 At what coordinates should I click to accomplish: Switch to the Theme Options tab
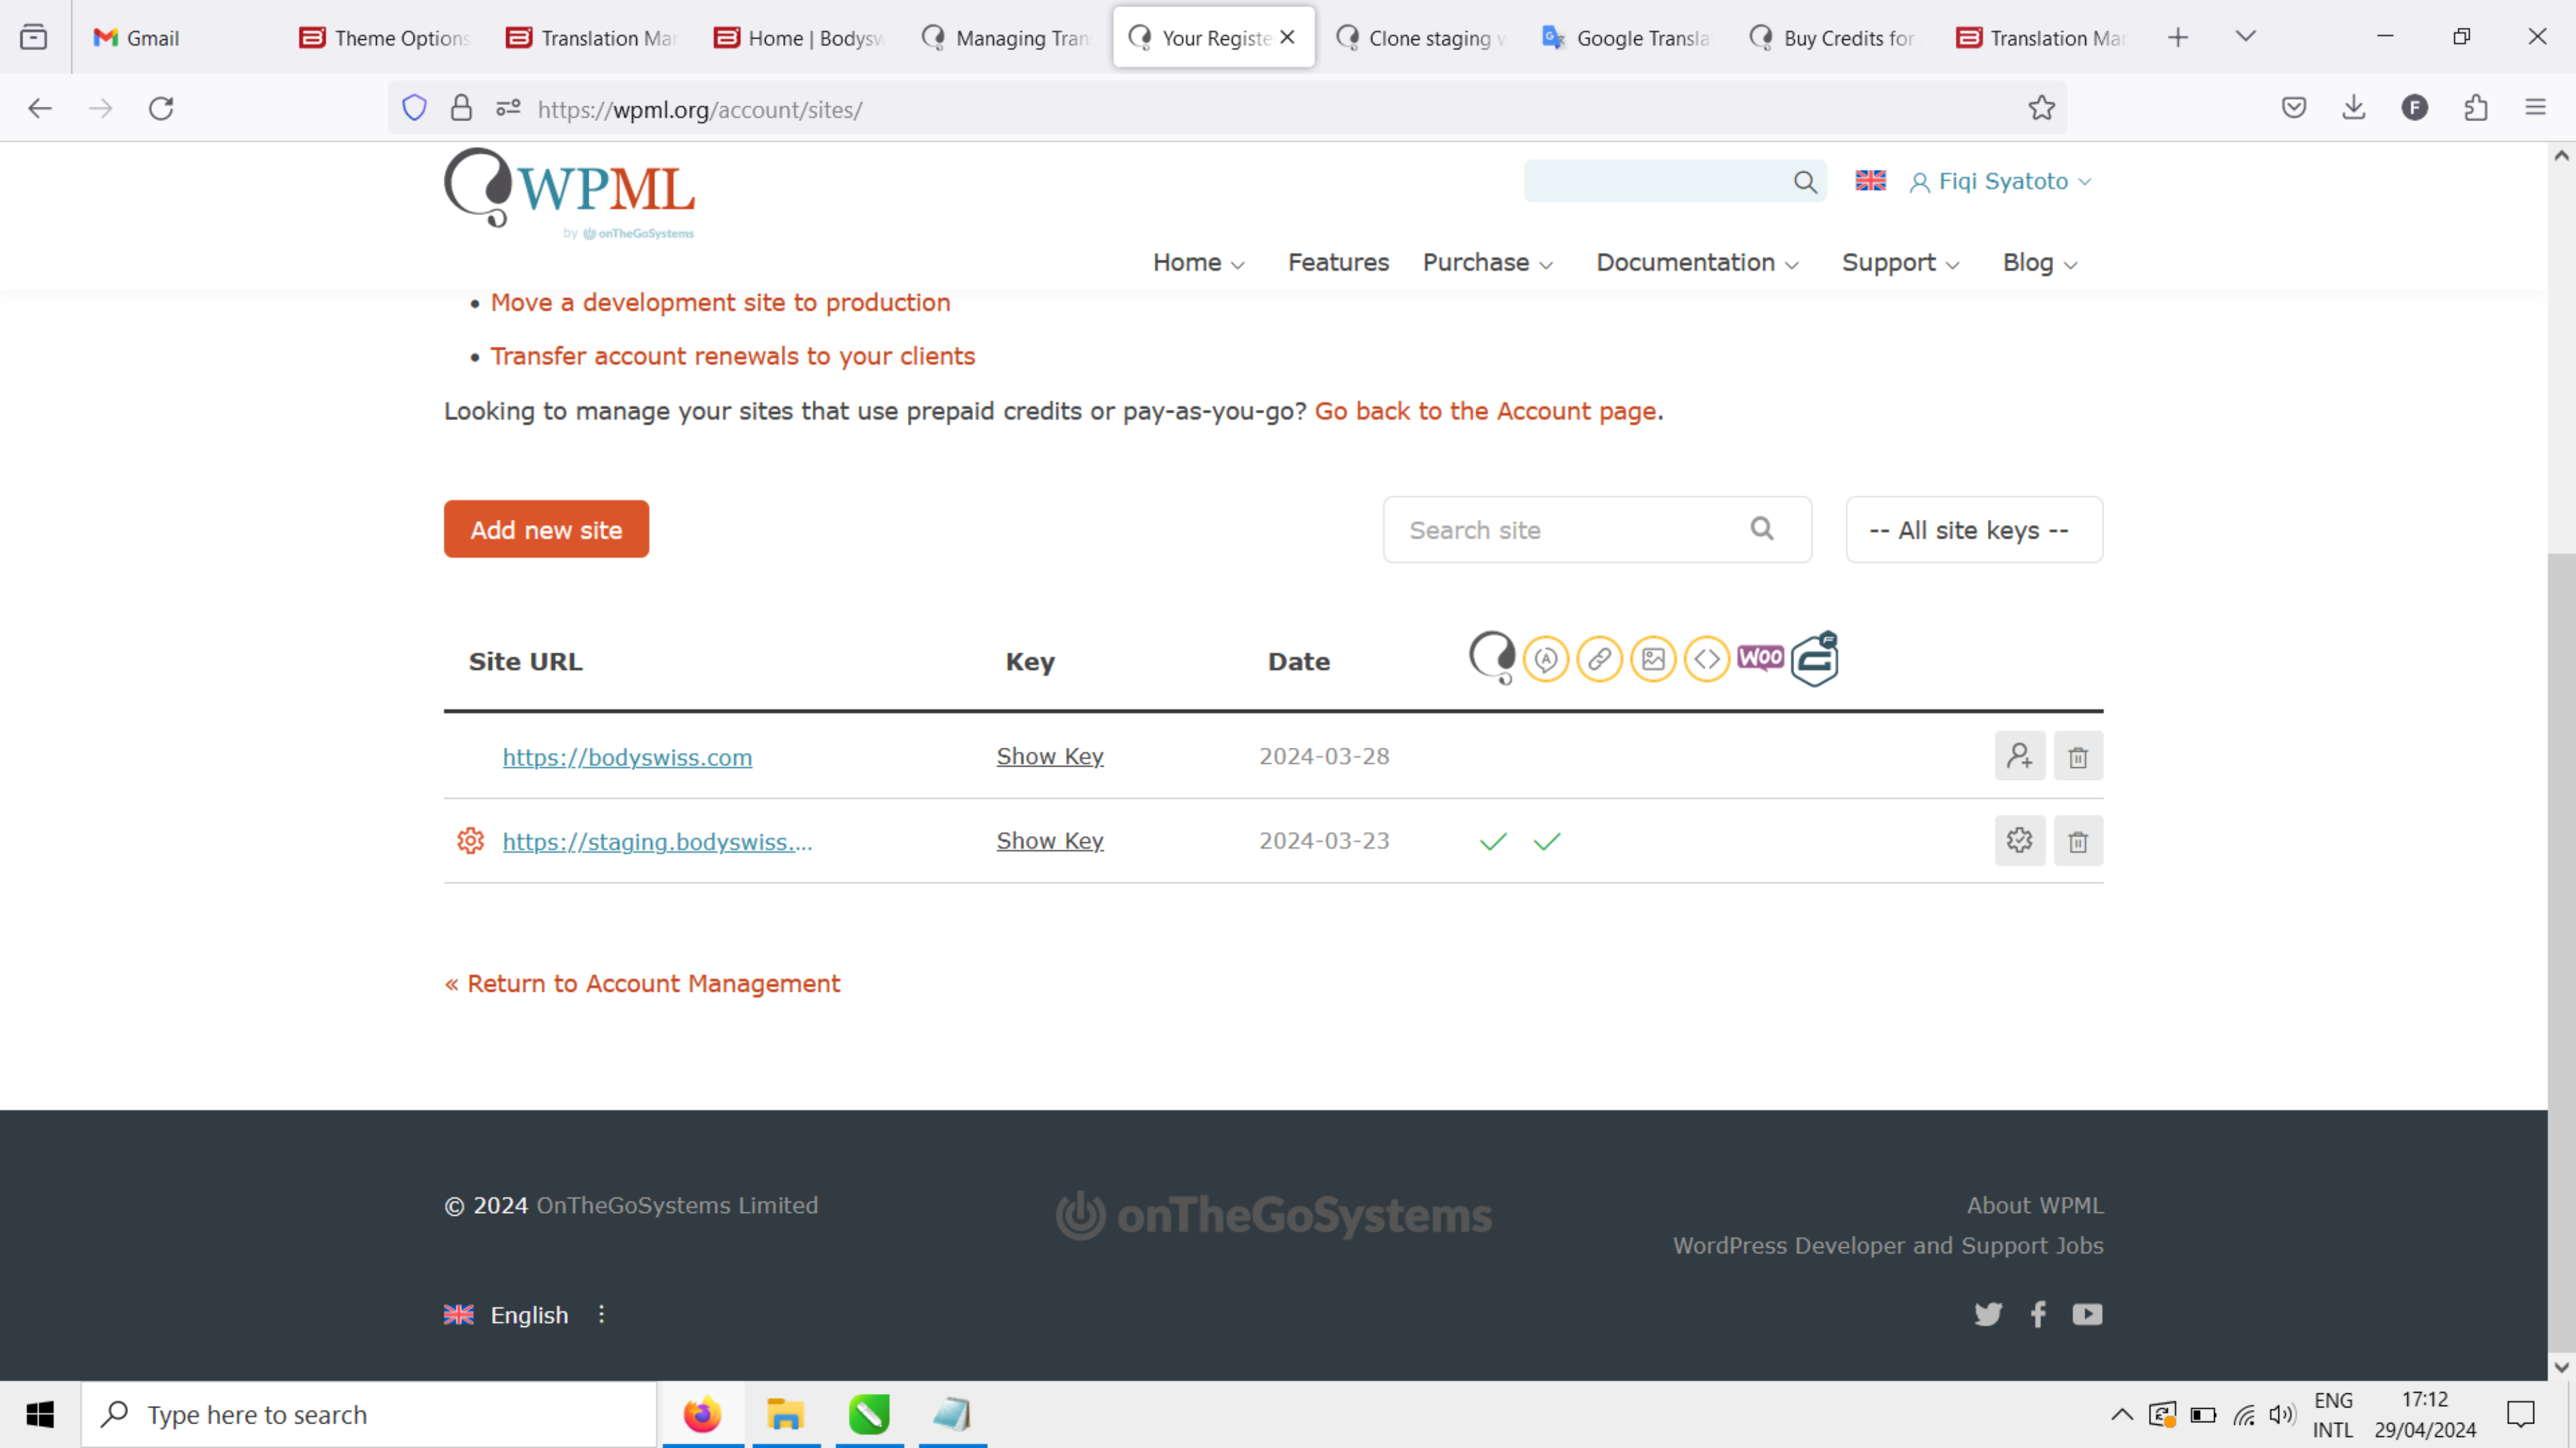click(386, 38)
